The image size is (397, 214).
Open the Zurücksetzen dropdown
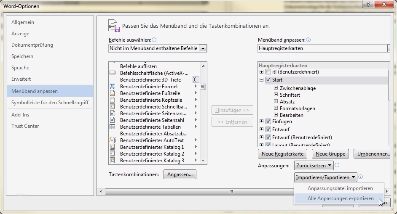coord(313,166)
